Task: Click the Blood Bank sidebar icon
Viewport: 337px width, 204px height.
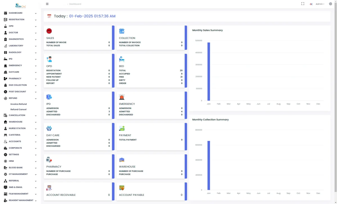Action: pos(6,168)
